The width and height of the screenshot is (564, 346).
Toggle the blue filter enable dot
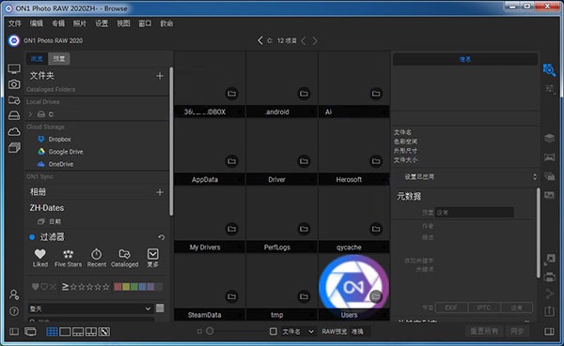pos(32,237)
